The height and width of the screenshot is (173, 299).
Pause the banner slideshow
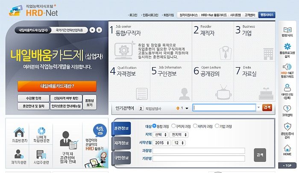[99, 30]
